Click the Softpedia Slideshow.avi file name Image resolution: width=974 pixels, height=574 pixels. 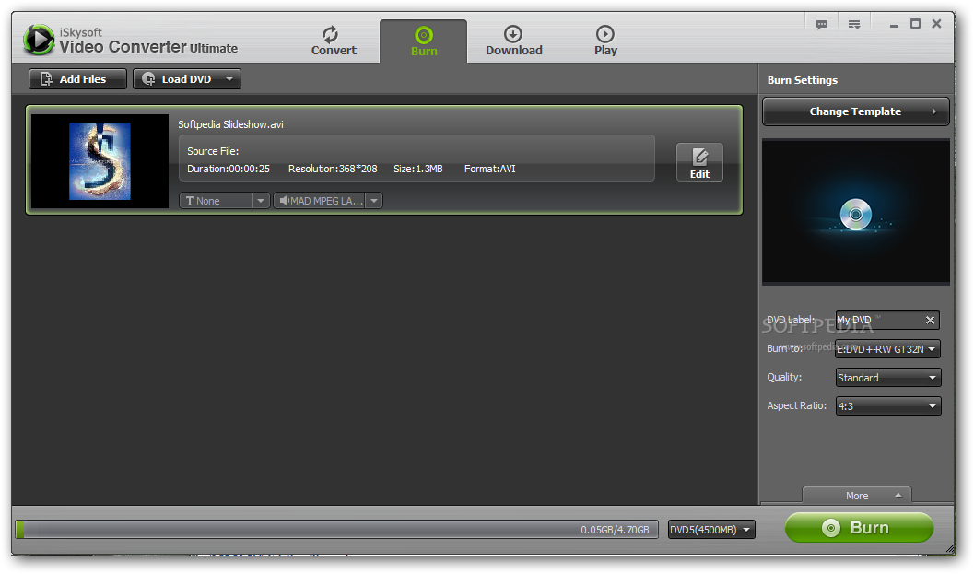(x=230, y=124)
